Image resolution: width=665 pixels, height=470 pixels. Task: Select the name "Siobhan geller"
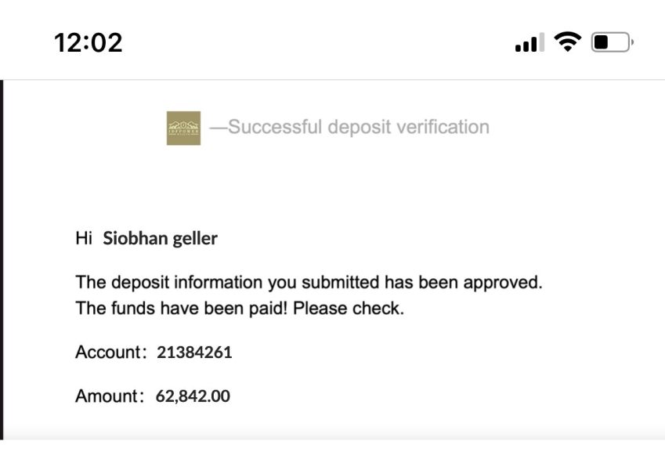click(x=160, y=238)
